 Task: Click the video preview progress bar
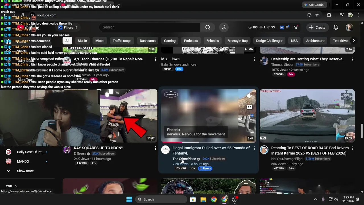(209, 142)
